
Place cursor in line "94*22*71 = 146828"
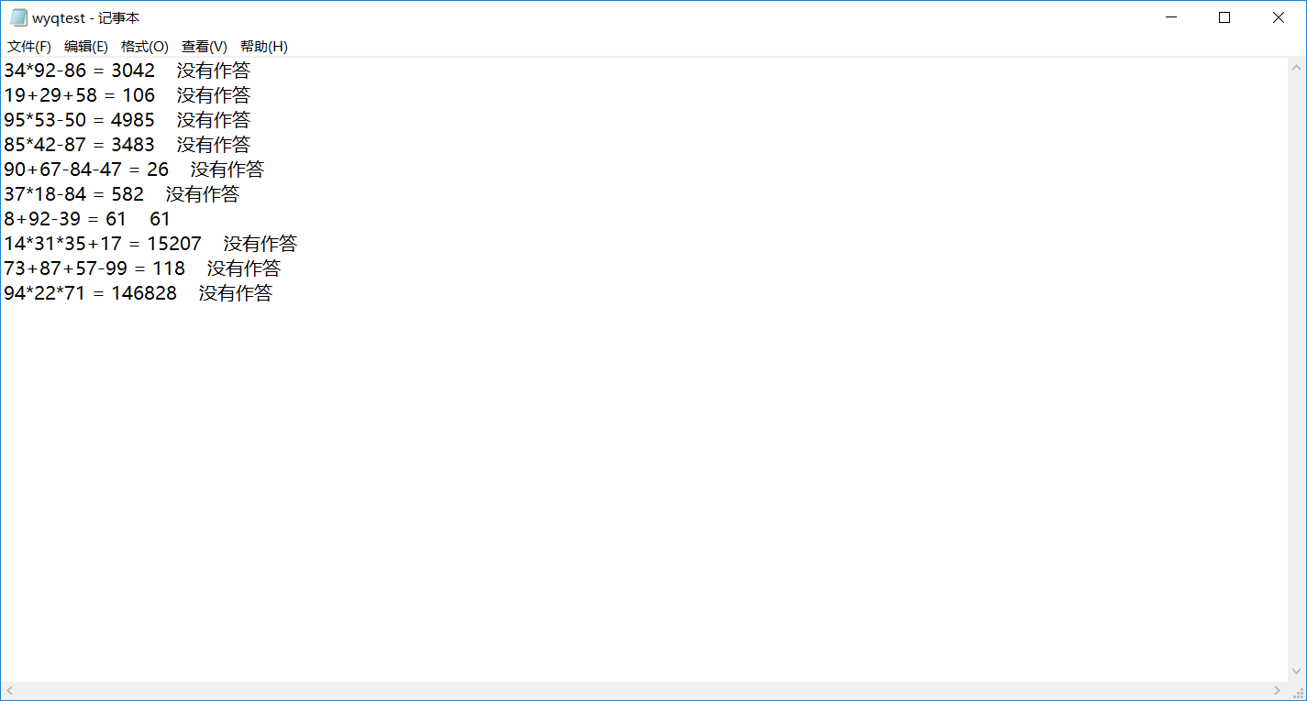coord(91,293)
